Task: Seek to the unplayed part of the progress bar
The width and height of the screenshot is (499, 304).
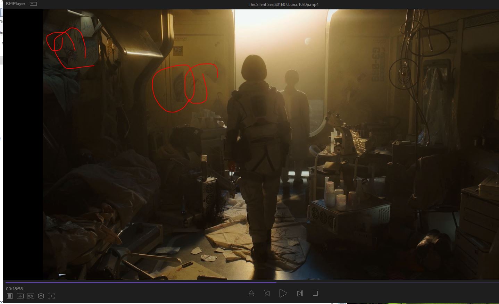Action: pyautogui.click(x=382, y=282)
